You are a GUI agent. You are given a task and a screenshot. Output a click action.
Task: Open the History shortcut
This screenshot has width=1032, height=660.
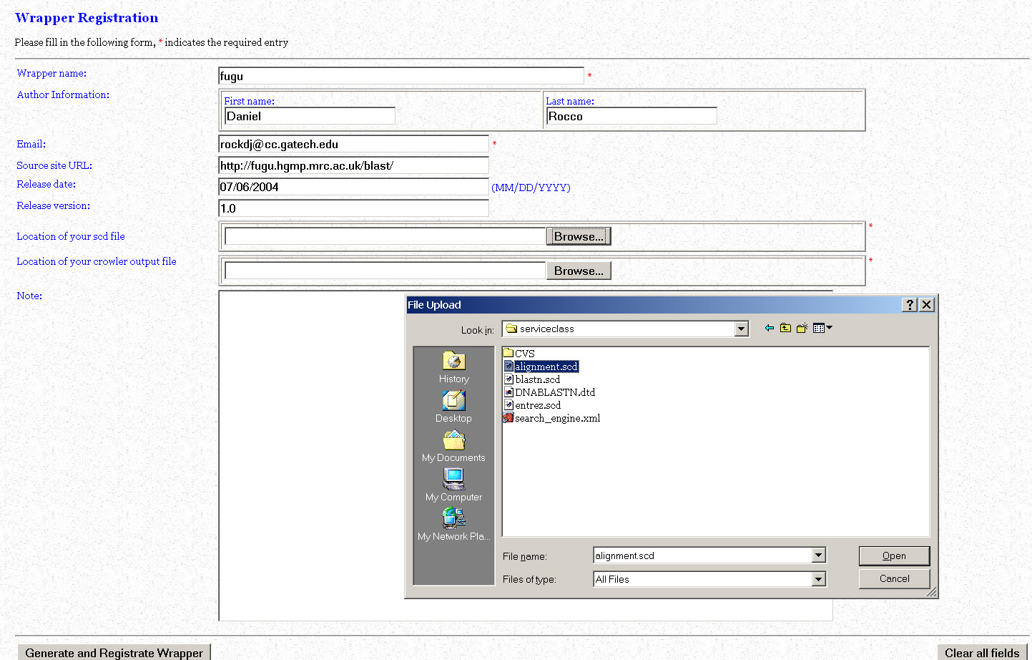pyautogui.click(x=453, y=368)
